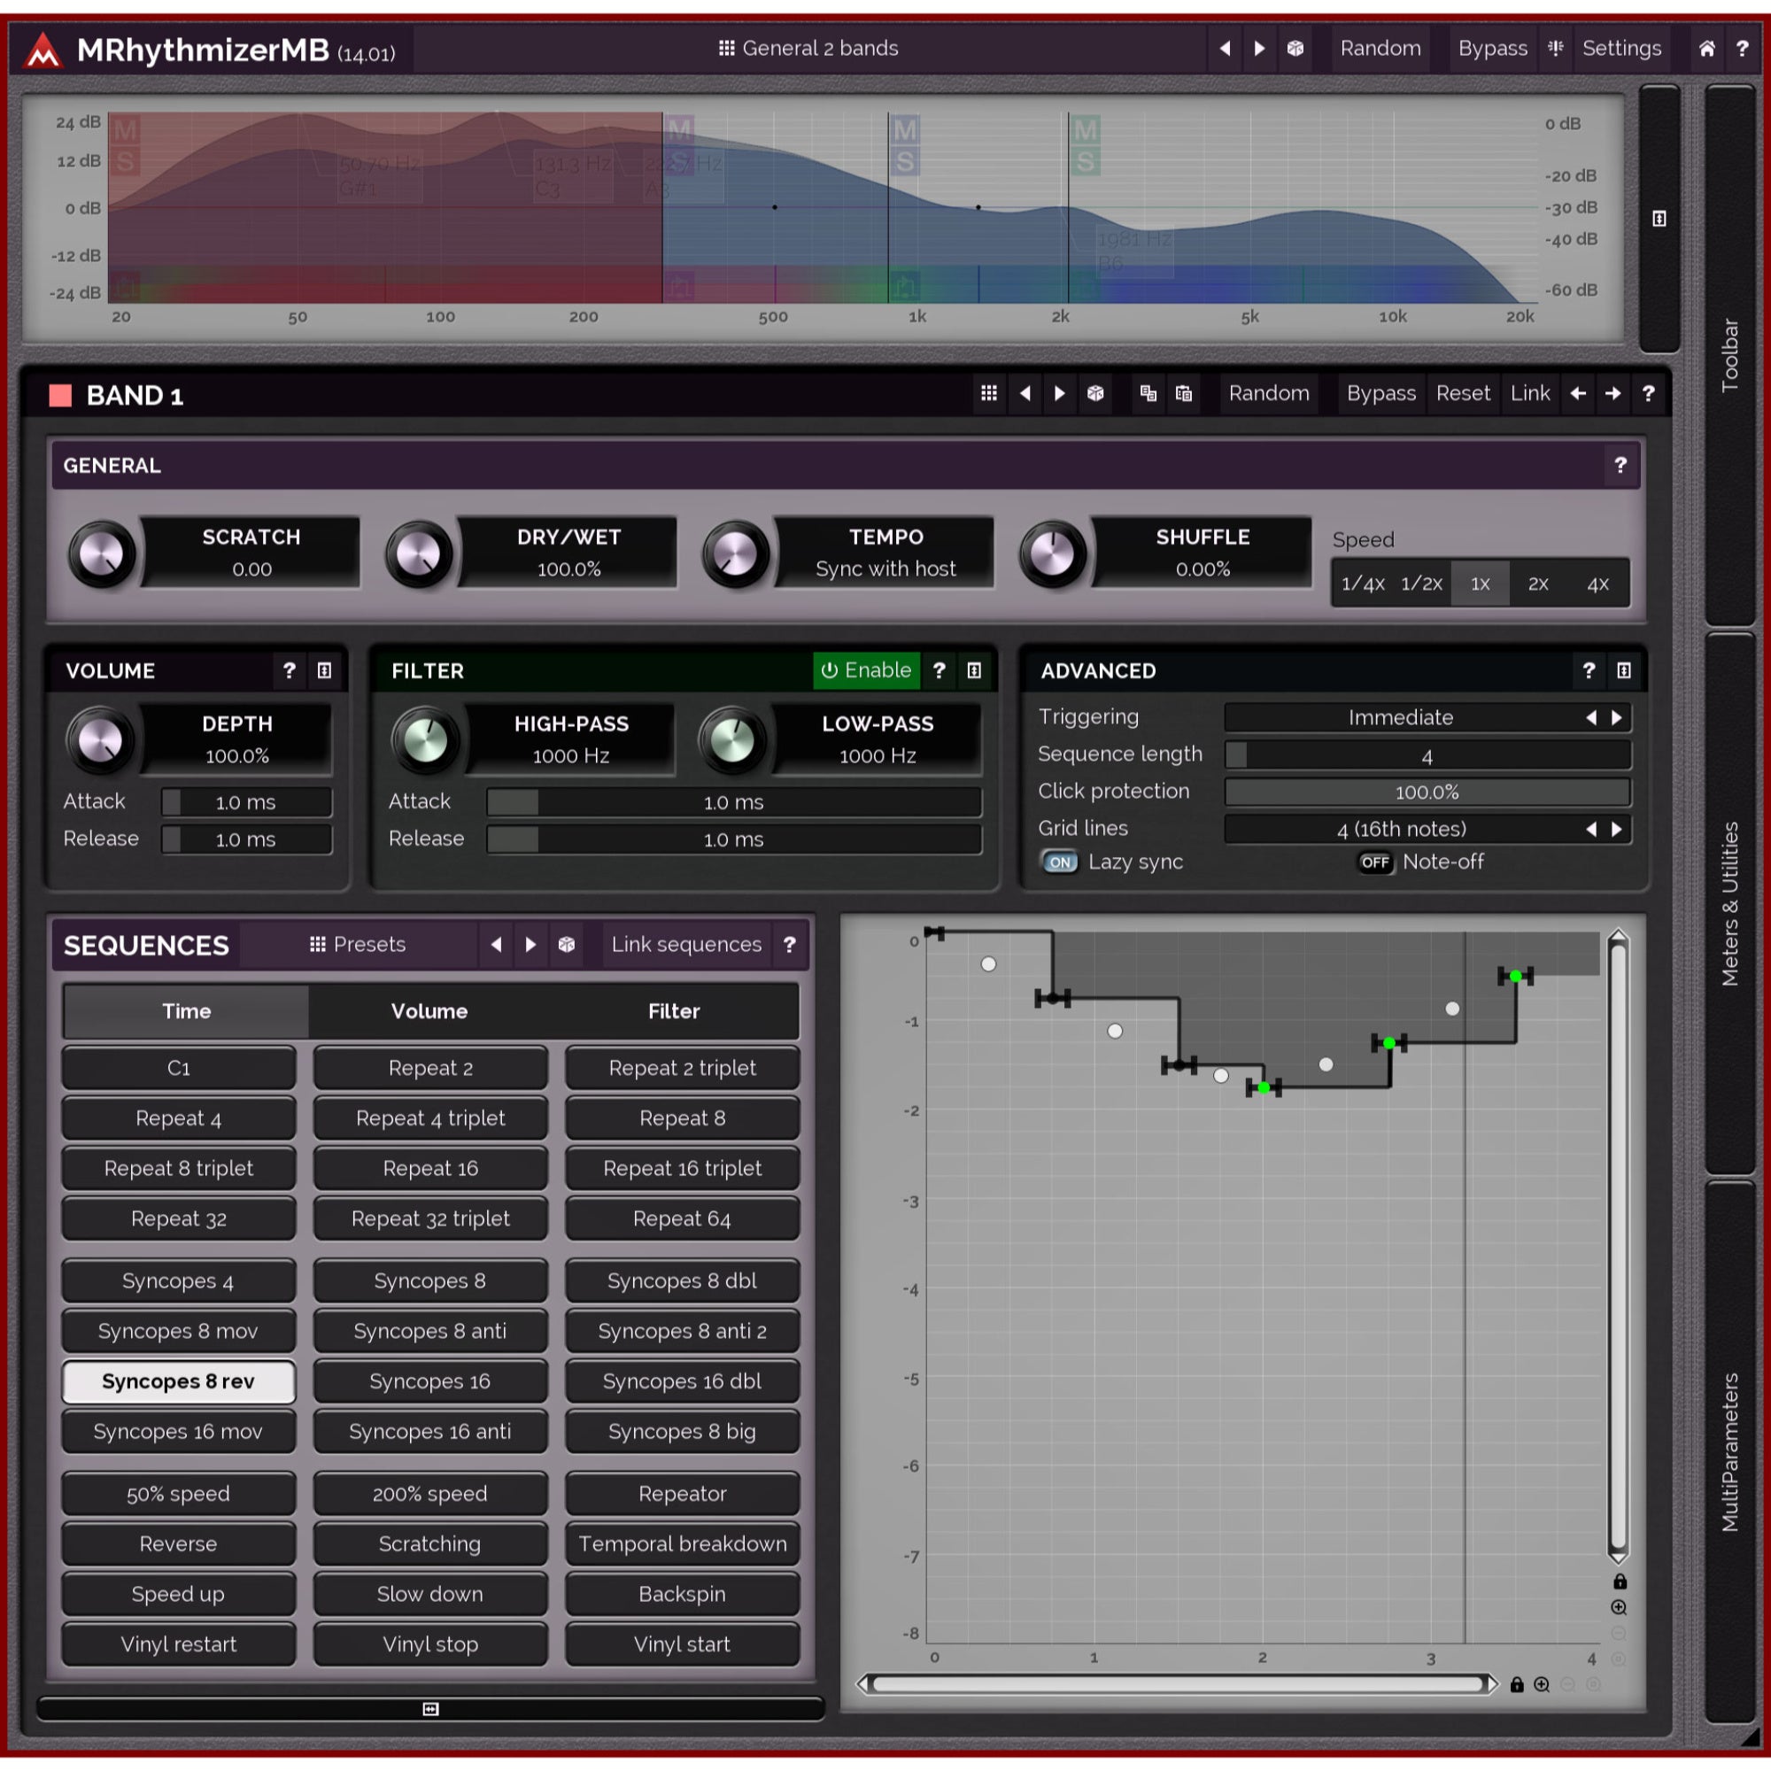
Task: Toggle global Bypass
Action: click(x=1492, y=49)
